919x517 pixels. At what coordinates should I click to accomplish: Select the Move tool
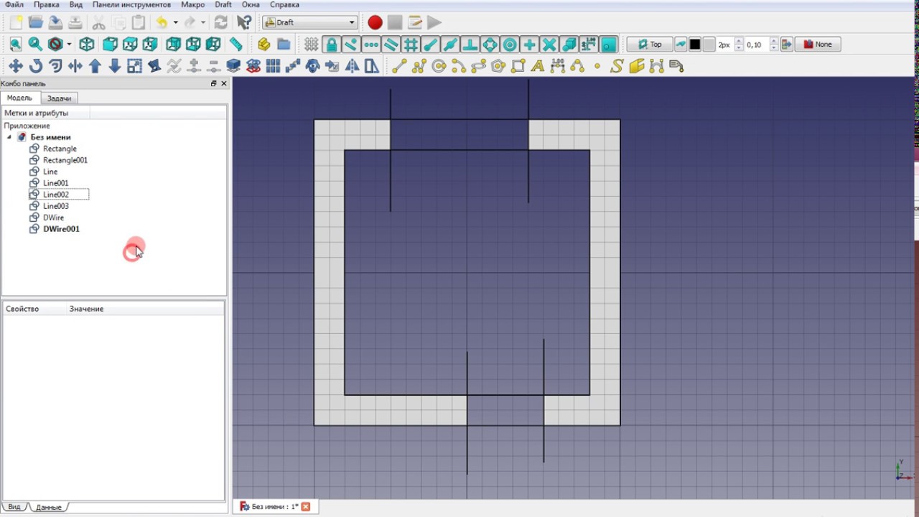coord(15,66)
